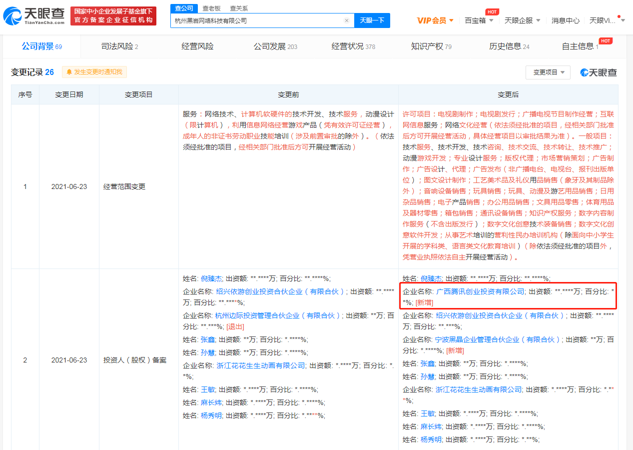Switch to the 查关系 search tab
The width and height of the screenshot is (633, 450).
tap(239, 8)
